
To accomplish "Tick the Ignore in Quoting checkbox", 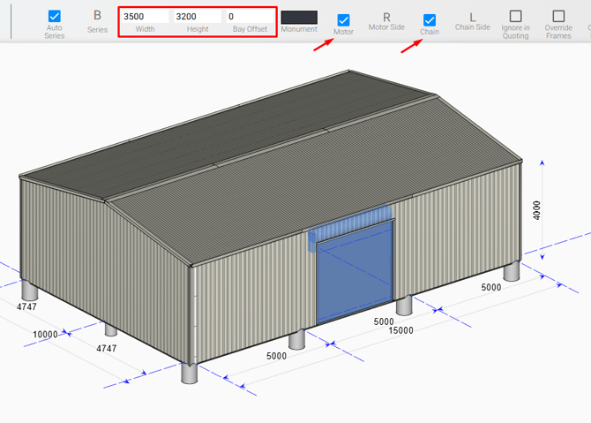I will tap(515, 17).
